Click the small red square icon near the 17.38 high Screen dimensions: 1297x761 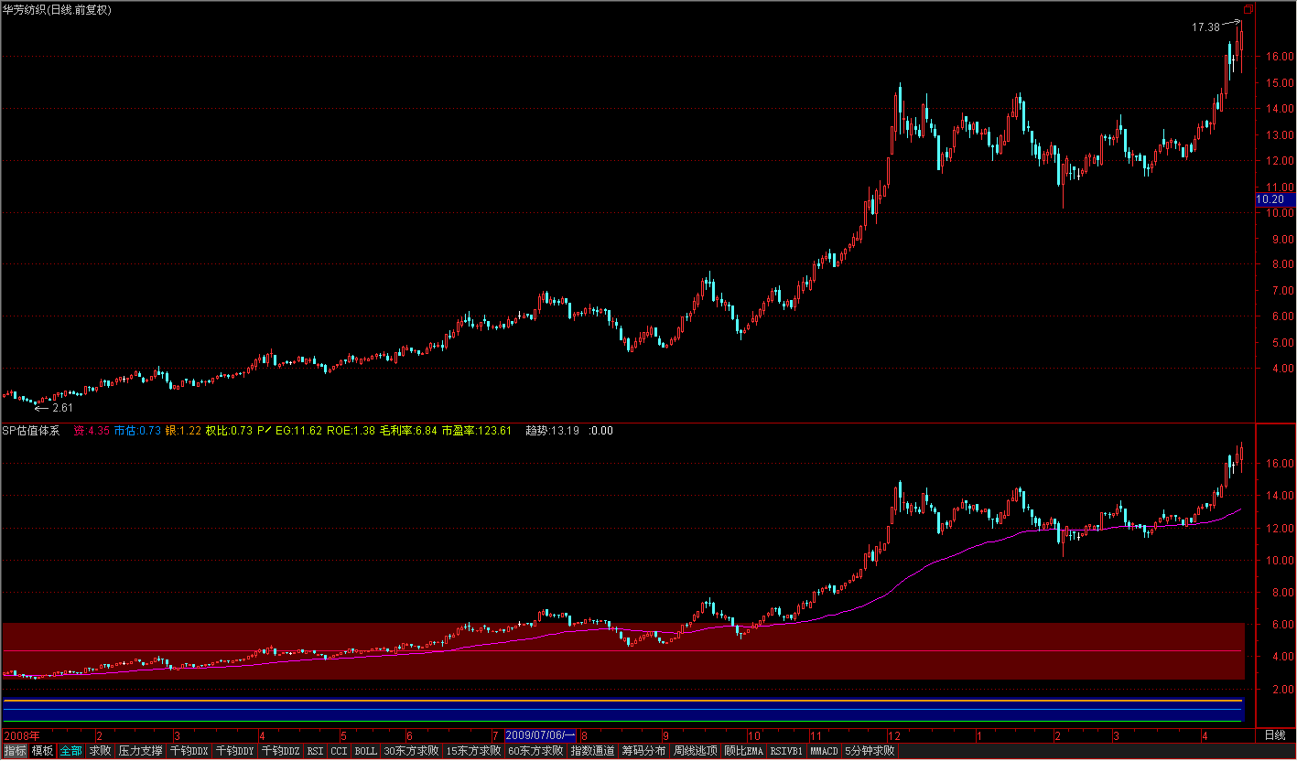(x=1248, y=10)
